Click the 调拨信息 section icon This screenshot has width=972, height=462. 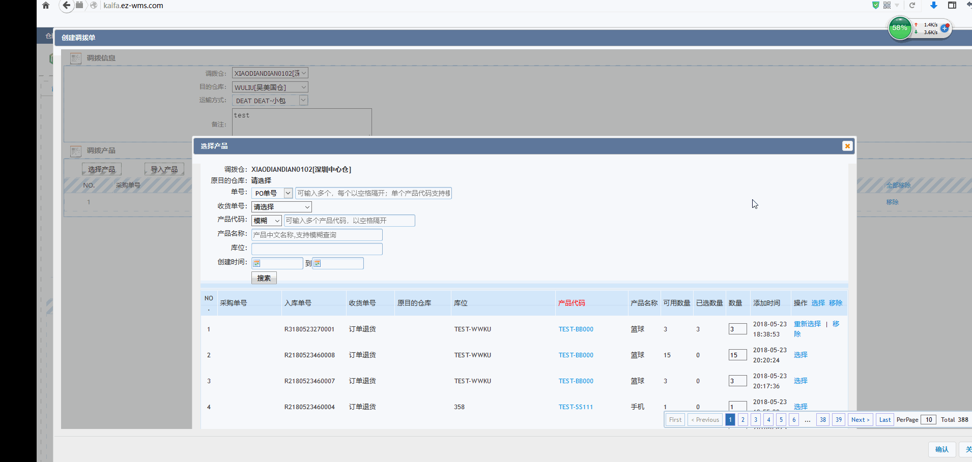[76, 58]
